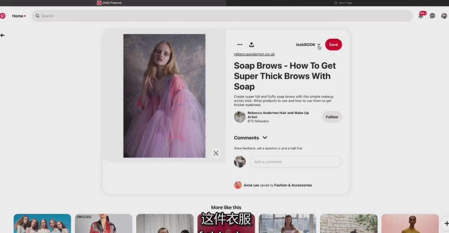449x233 pixels.
Task: Open the Home navigation menu
Action: (18, 16)
